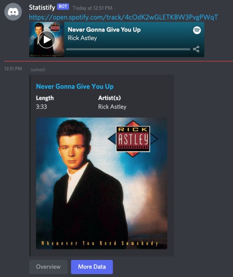Select the Overview button
This screenshot has height=277, width=233.
(48, 267)
